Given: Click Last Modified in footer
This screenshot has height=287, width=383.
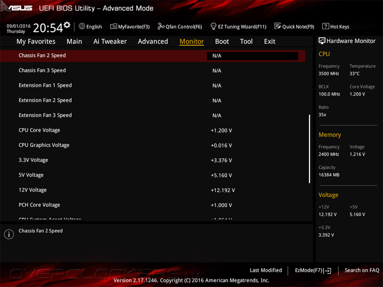Looking at the screenshot, I should 266,270.
